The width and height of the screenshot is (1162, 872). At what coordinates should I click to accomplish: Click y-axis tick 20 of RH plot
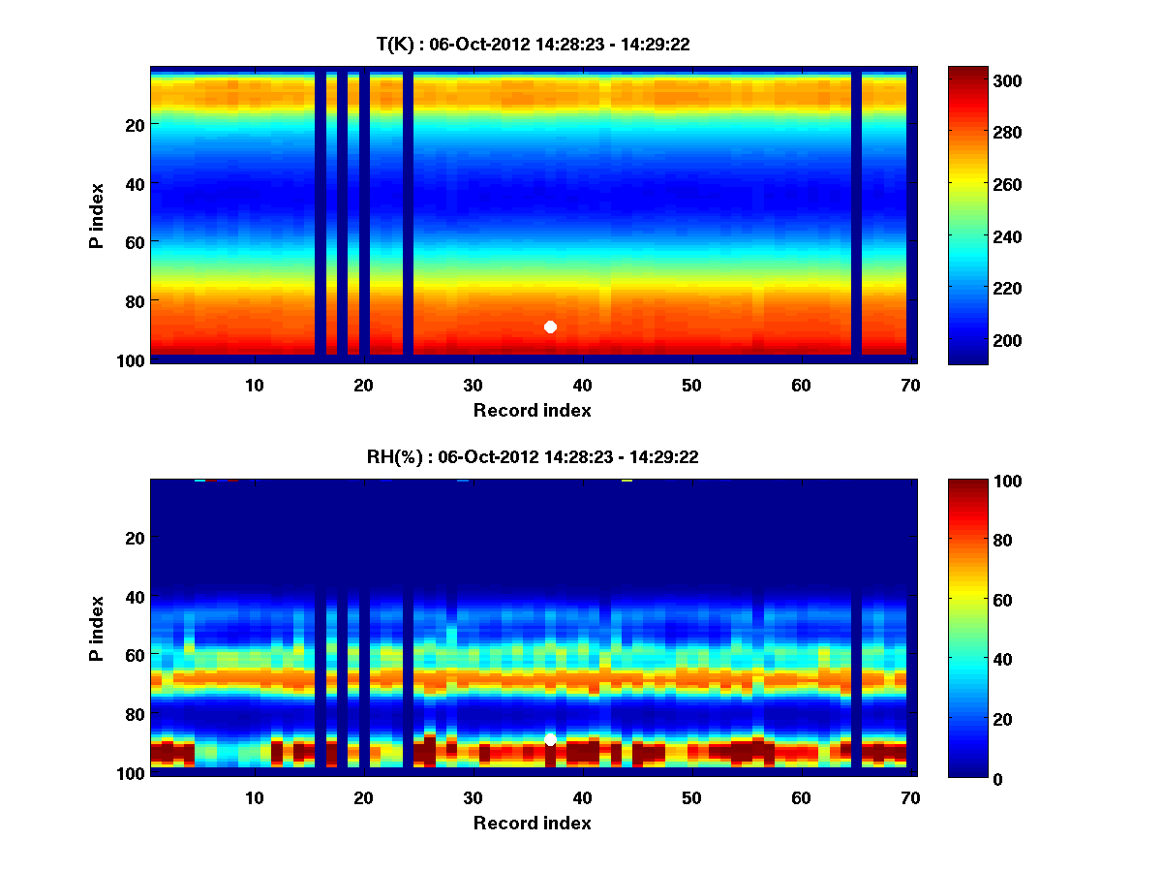134,538
